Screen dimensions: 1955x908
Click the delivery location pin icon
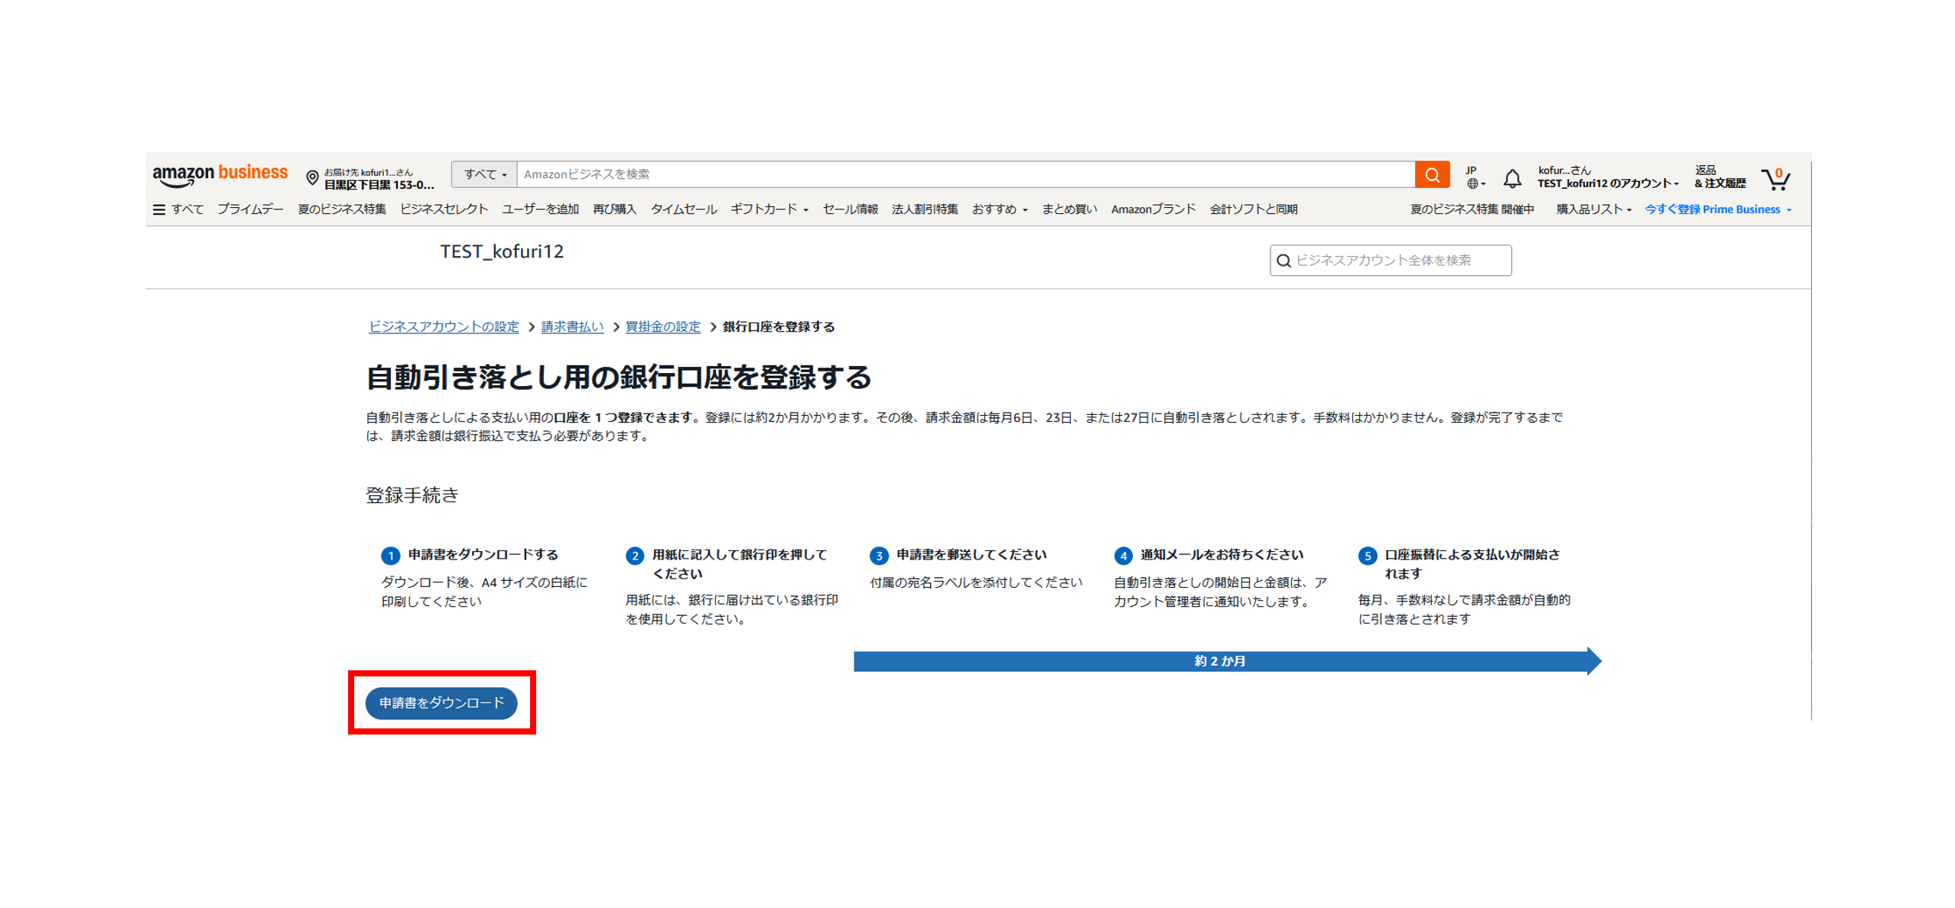(312, 178)
